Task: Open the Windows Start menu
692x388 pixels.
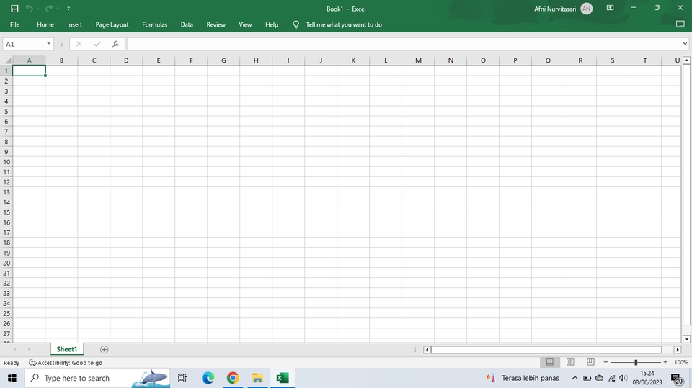Action: click(x=12, y=378)
